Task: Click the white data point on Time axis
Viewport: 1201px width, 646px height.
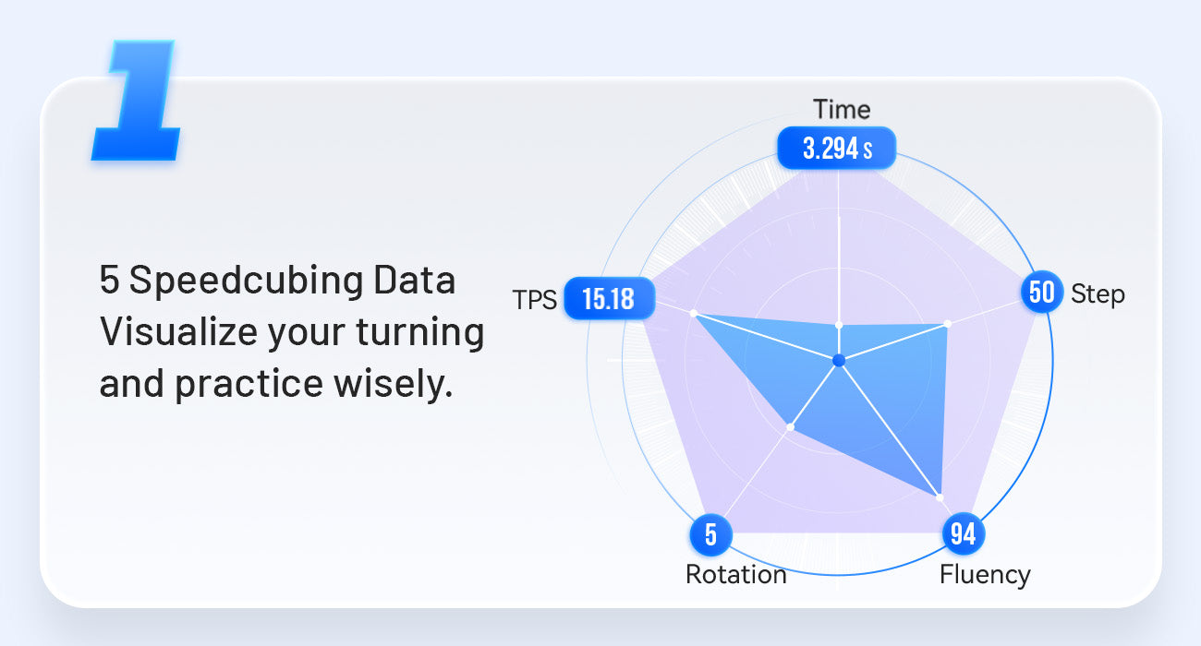Action: [839, 325]
